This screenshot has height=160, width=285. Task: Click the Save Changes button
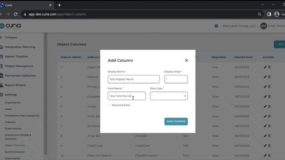tap(176, 121)
